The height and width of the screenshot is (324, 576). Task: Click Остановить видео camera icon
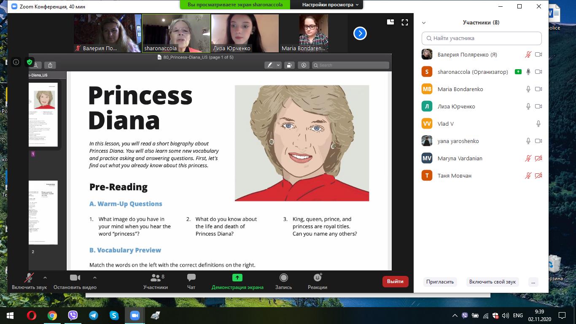pyautogui.click(x=75, y=278)
